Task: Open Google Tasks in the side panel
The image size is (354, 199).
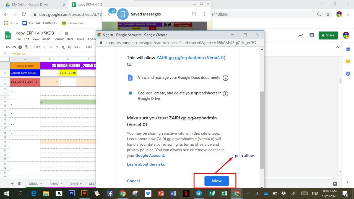Action: [348, 74]
